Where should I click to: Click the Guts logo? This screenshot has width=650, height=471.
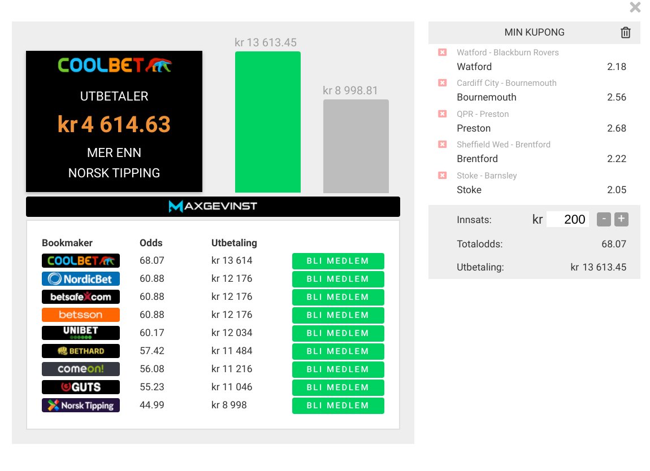click(x=81, y=387)
